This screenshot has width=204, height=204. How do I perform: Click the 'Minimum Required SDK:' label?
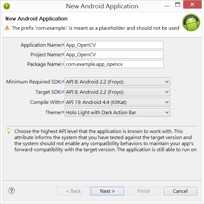34,82
